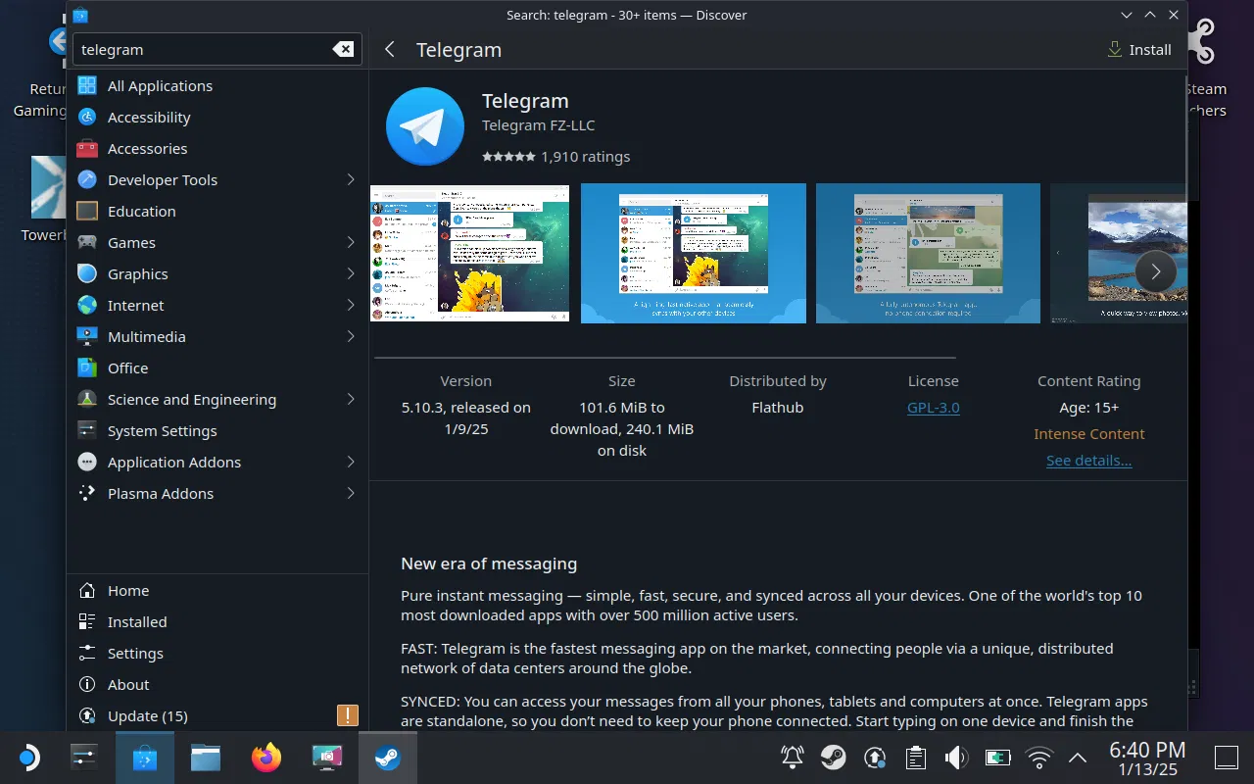Click the Home house icon
1254x784 pixels.
coord(87,591)
